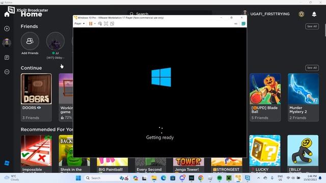This screenshot has height=183, width=326.
Task: Open the Windows Start menu
Action: coord(78,178)
